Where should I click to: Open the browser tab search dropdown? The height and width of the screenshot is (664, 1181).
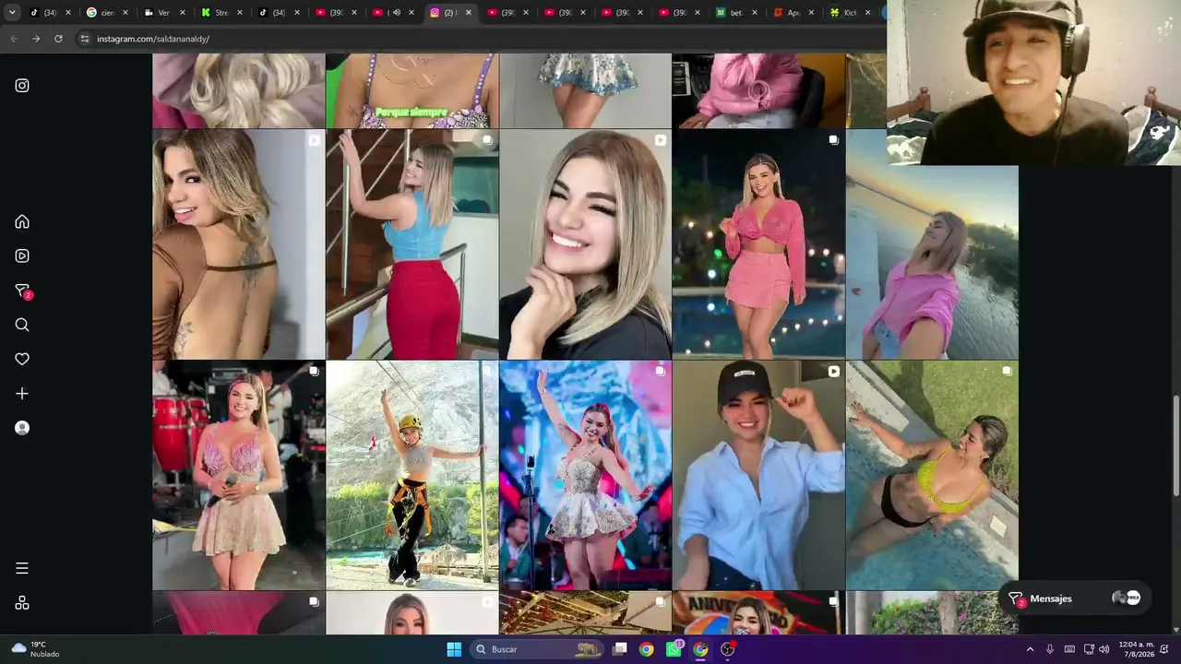12,13
